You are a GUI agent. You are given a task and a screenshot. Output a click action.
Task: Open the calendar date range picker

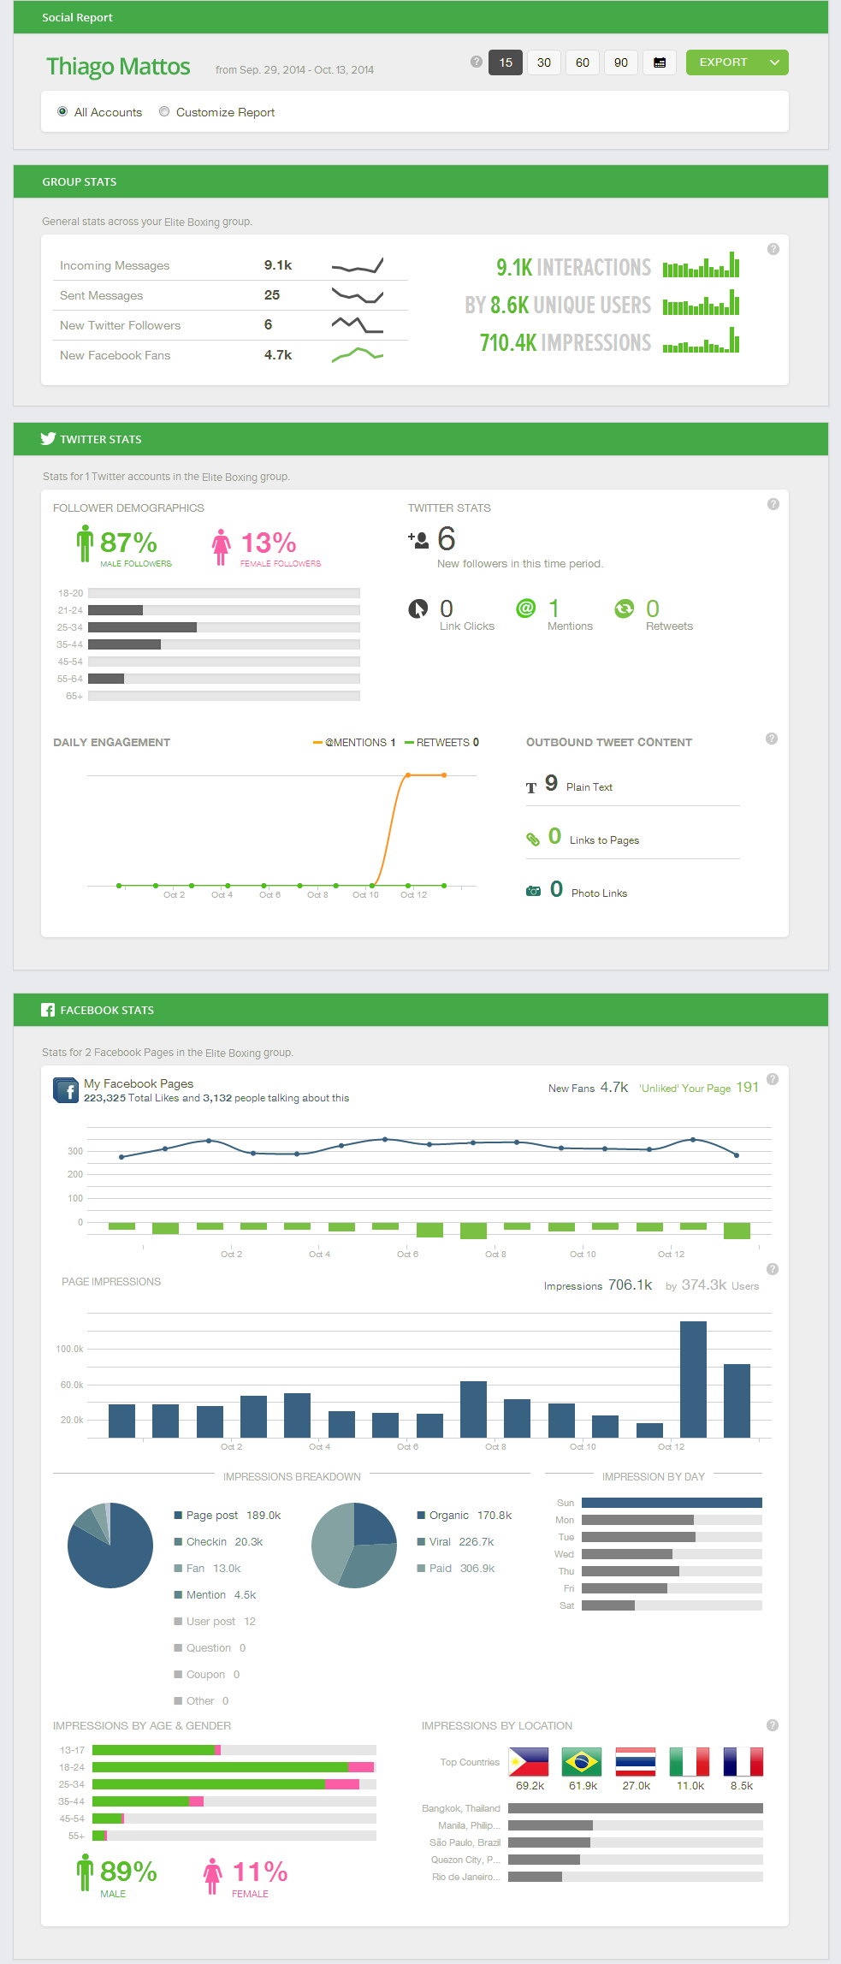pyautogui.click(x=659, y=62)
